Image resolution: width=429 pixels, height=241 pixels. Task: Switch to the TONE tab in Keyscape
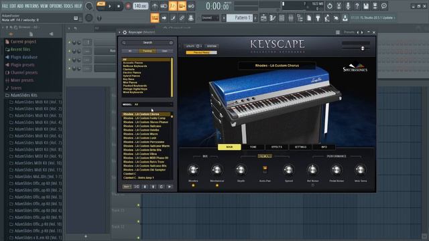point(253,147)
